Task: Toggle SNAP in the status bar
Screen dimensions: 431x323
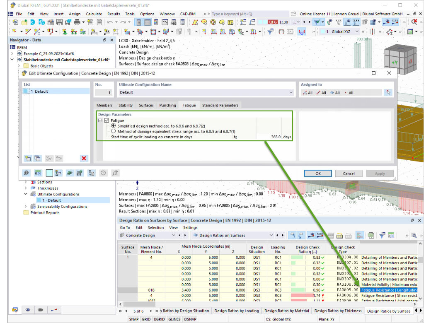Action: 134,319
